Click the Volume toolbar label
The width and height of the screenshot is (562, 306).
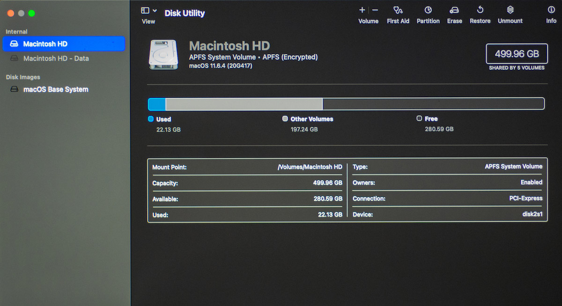pos(369,21)
